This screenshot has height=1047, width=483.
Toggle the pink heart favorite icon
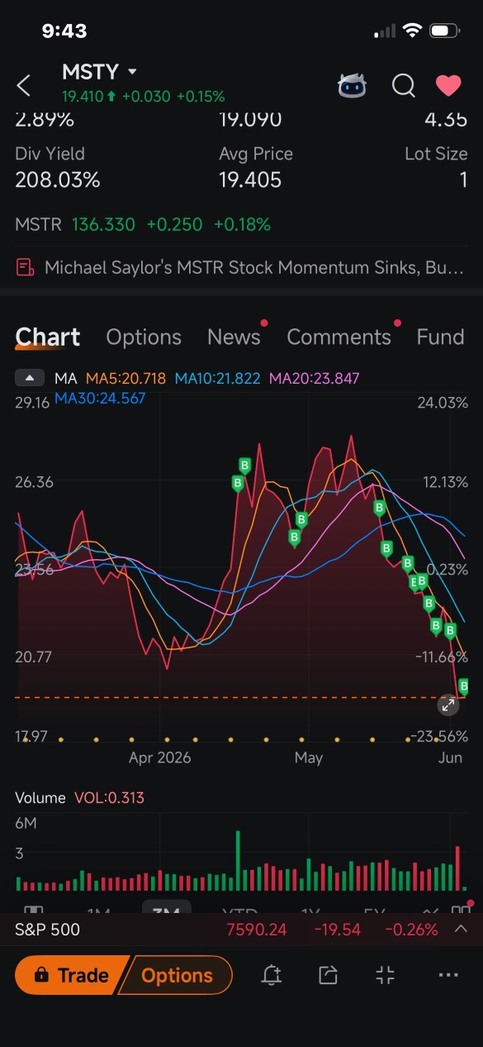(448, 85)
